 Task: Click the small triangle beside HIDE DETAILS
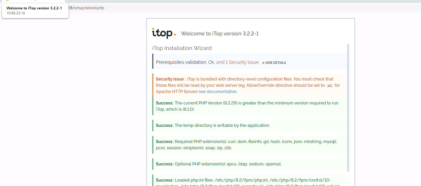pos(263,63)
